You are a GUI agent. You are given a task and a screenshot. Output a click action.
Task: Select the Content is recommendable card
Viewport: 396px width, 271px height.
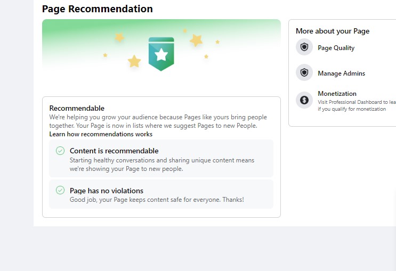pyautogui.click(x=161, y=158)
